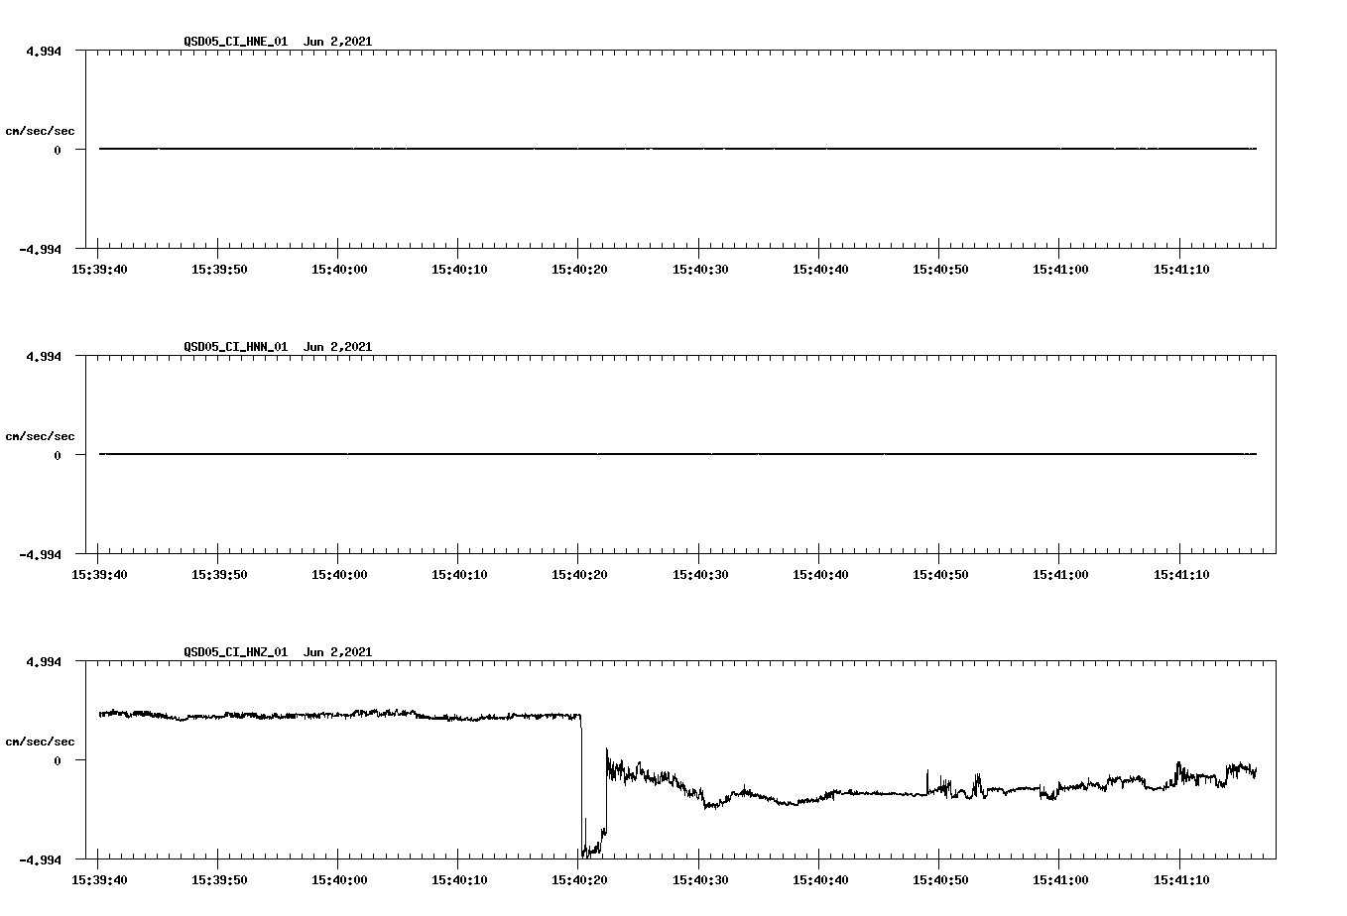Click 15:40:20 time label under HNN plot
The height and width of the screenshot is (916, 1347).
(579, 574)
